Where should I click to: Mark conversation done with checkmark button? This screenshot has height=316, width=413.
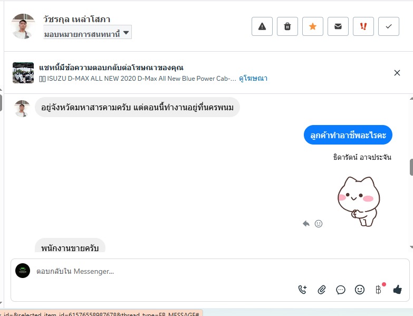coord(389,26)
